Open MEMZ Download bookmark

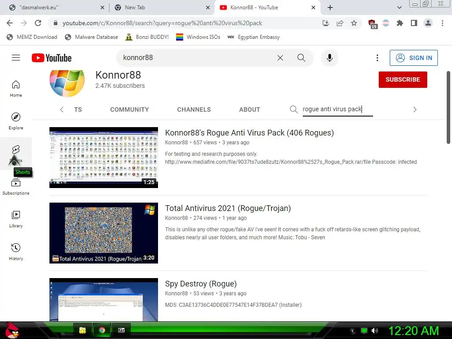click(x=32, y=37)
